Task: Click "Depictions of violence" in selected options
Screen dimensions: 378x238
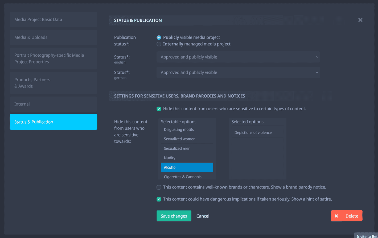Action: (x=253, y=132)
